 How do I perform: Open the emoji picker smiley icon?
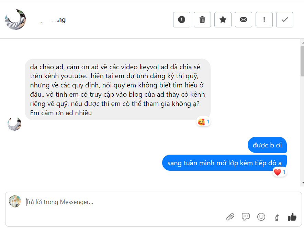[x=261, y=217]
